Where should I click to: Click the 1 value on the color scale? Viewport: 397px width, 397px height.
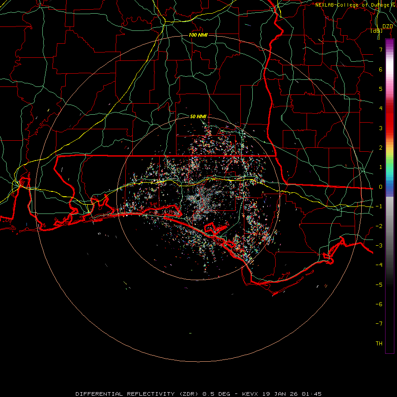381,167
